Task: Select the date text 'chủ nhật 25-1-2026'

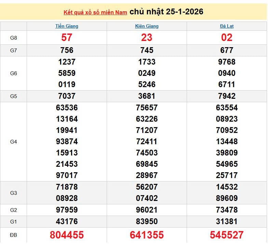Action: pyautogui.click(x=166, y=12)
